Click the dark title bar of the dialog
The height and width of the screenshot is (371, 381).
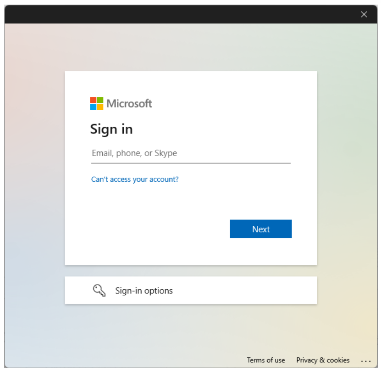181,14
